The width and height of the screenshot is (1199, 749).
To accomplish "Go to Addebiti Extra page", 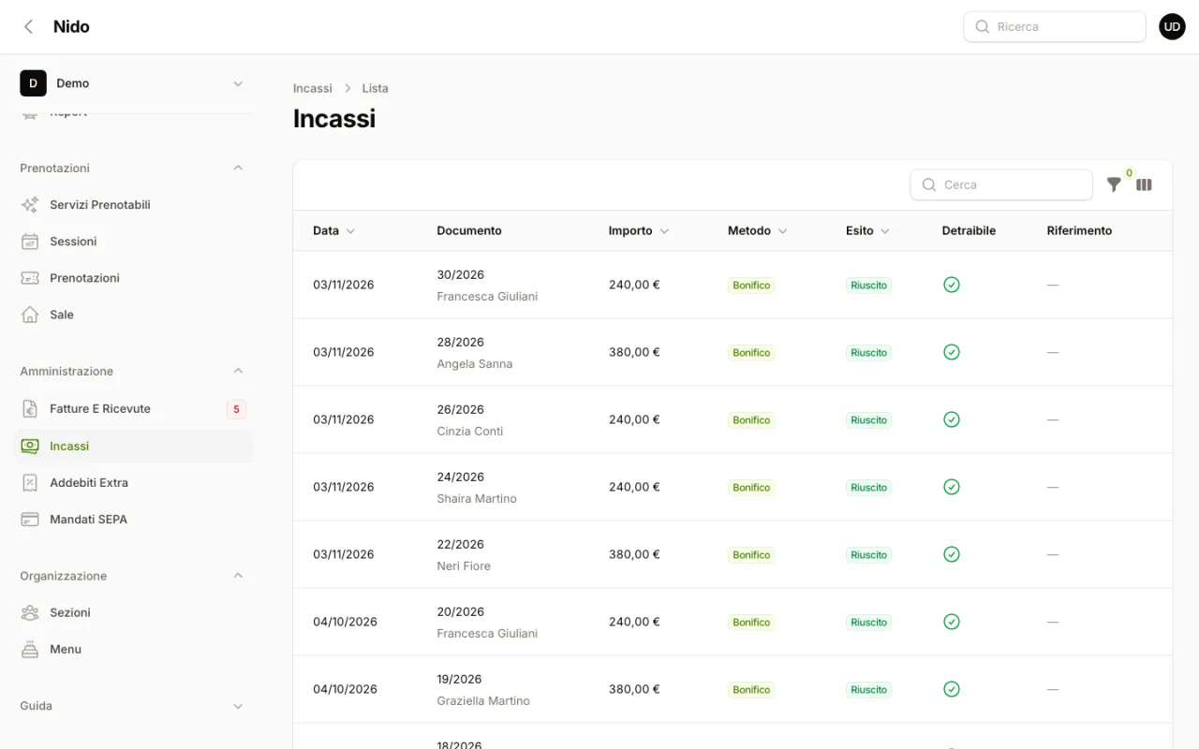I will point(133,482).
